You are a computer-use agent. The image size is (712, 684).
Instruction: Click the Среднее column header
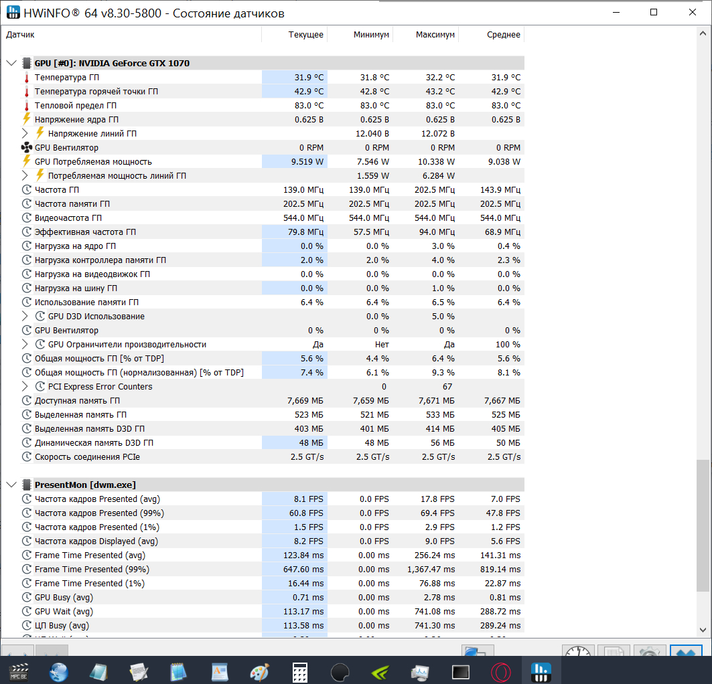492,35
